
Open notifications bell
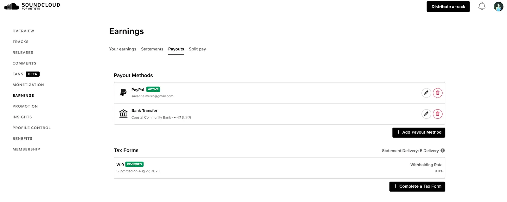482,6
